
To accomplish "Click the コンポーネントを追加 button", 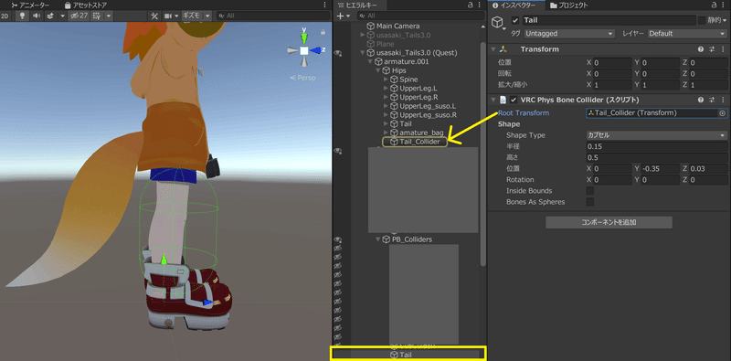I will [609, 222].
